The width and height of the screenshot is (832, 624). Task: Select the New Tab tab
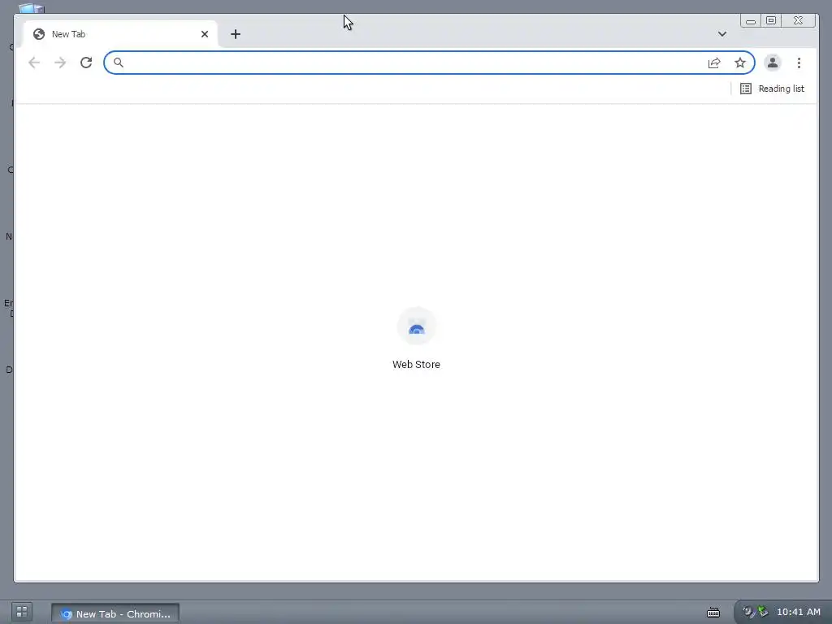click(x=120, y=34)
